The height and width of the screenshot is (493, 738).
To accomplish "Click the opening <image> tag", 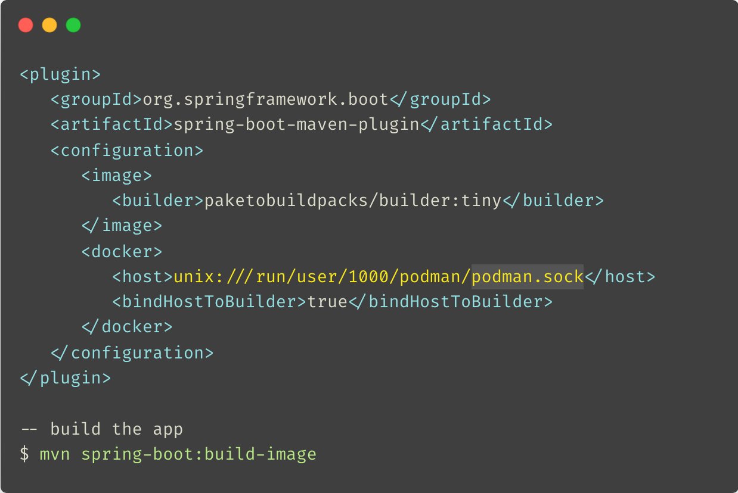I will (x=117, y=176).
